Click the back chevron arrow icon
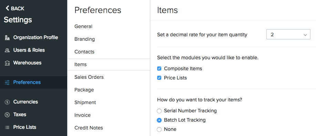 (x=7, y=8)
